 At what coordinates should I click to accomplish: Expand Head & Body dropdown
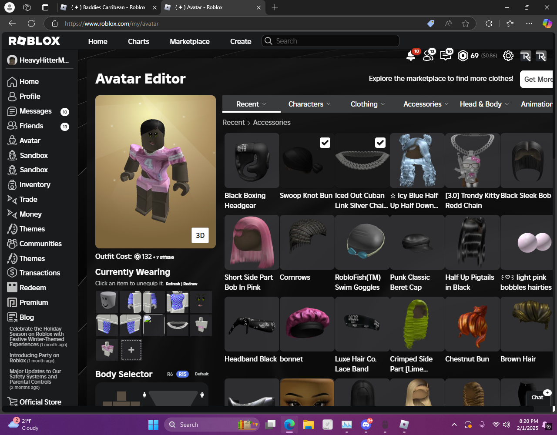tap(484, 104)
